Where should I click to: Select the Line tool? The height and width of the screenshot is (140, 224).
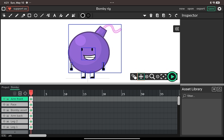(42, 16)
